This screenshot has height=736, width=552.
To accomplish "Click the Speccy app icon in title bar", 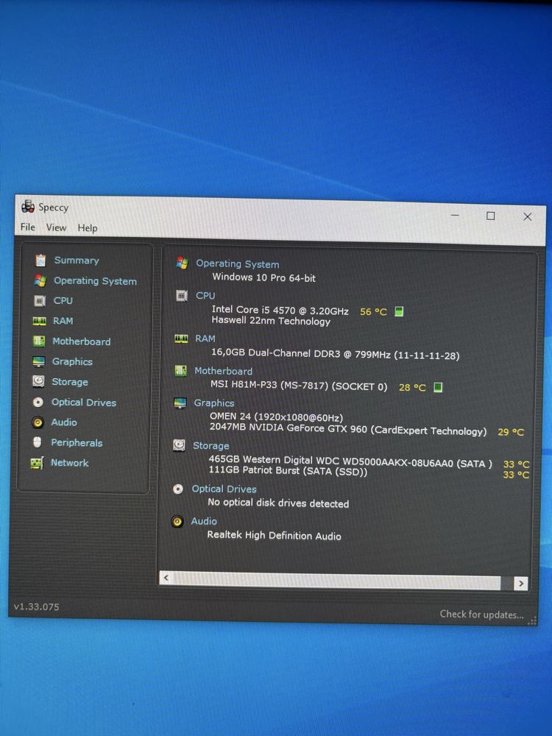I will click(x=28, y=207).
